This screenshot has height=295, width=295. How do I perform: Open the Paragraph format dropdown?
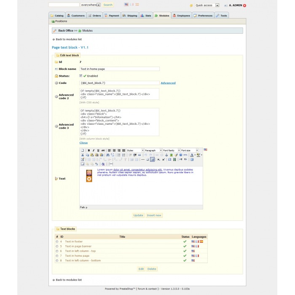(153, 150)
